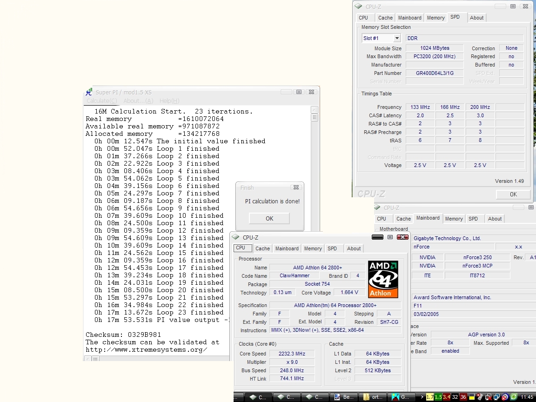The image size is (536, 402).
Task: Click the Core Speed value 2232.3 MHz
Action: (292, 354)
